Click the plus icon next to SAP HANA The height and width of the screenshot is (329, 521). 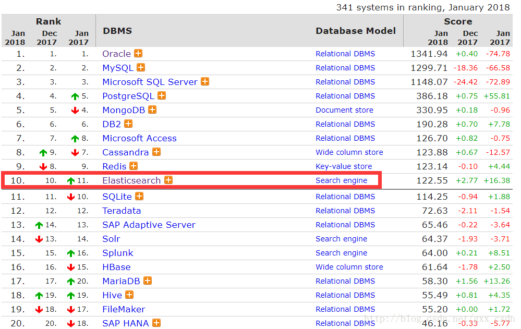tap(156, 323)
